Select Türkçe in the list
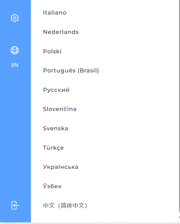The height and width of the screenshot is (224, 180). 53,148
